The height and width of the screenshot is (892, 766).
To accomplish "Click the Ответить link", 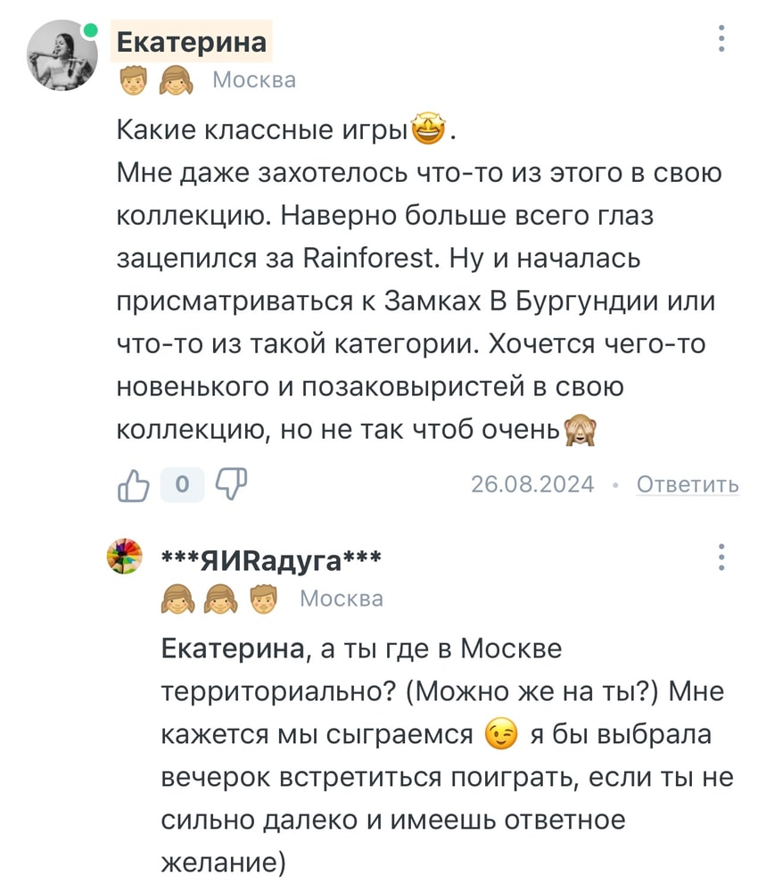I will point(688,484).
